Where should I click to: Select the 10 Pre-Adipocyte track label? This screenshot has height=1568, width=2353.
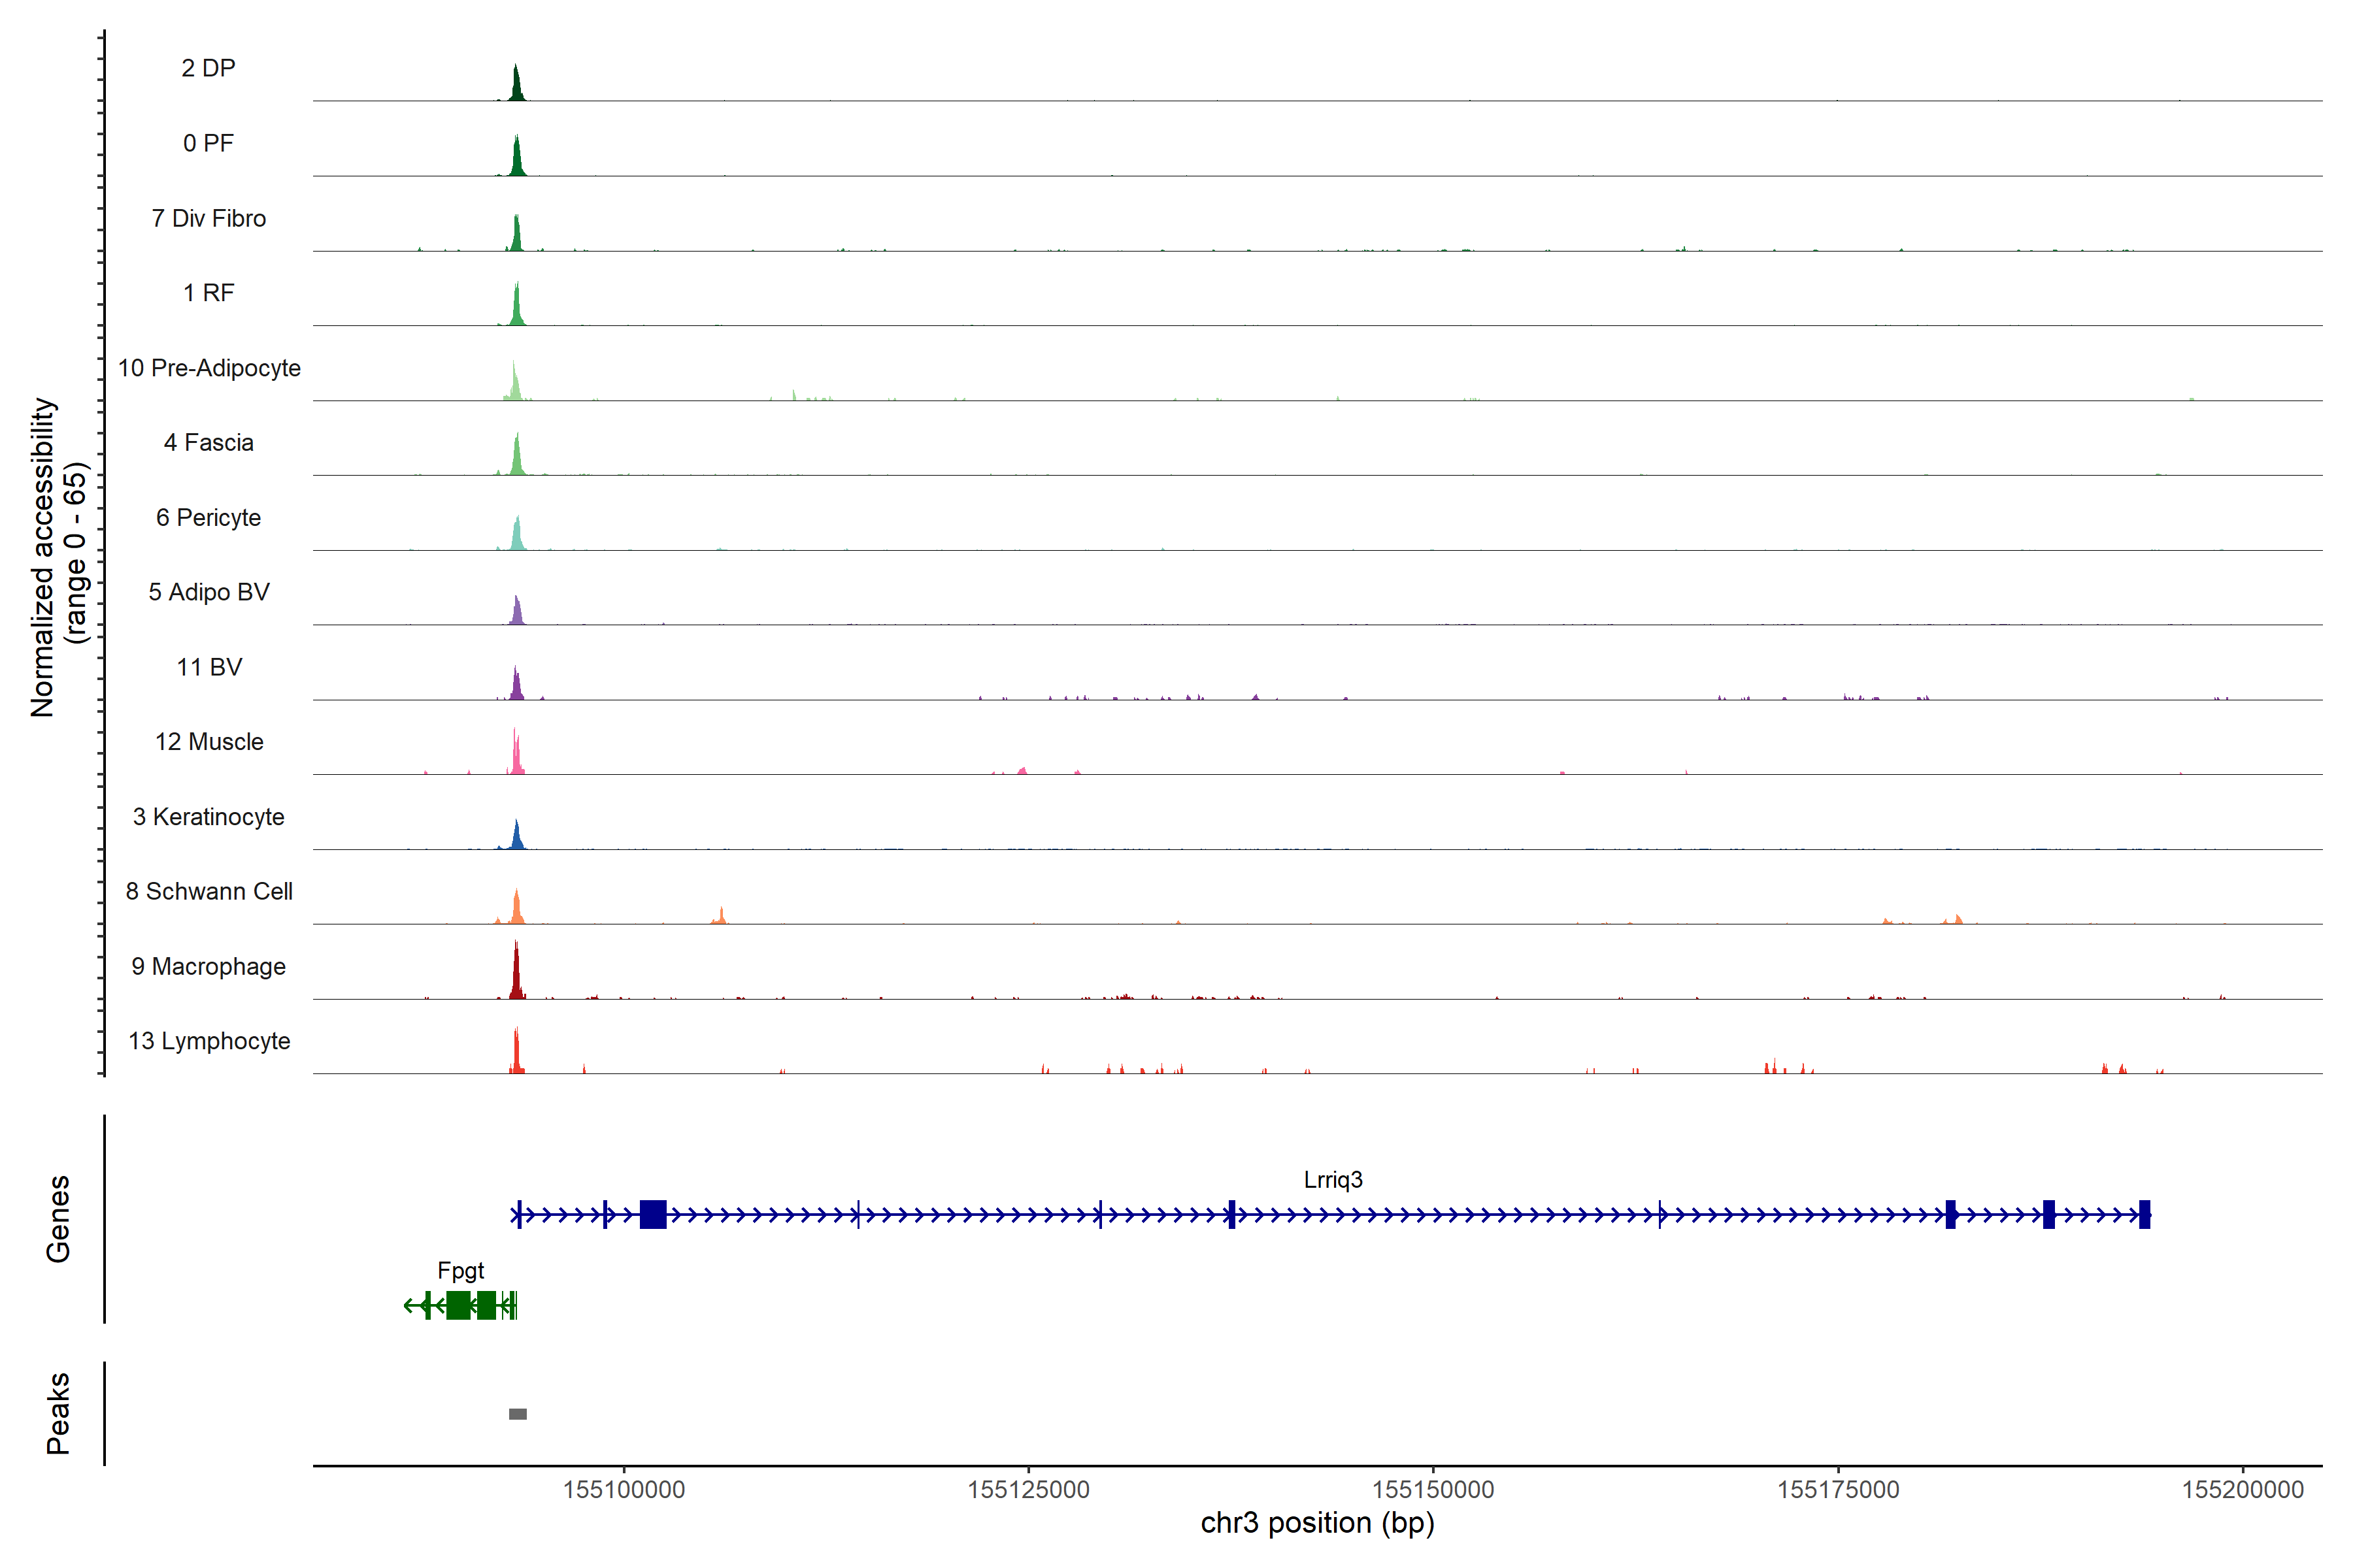pyautogui.click(x=209, y=368)
